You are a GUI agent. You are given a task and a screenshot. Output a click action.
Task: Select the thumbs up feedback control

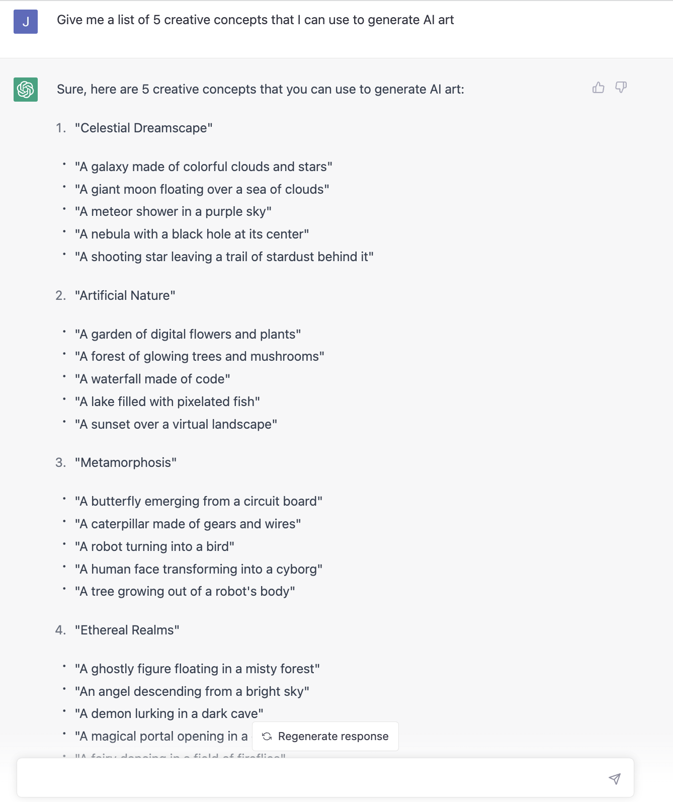pos(598,87)
